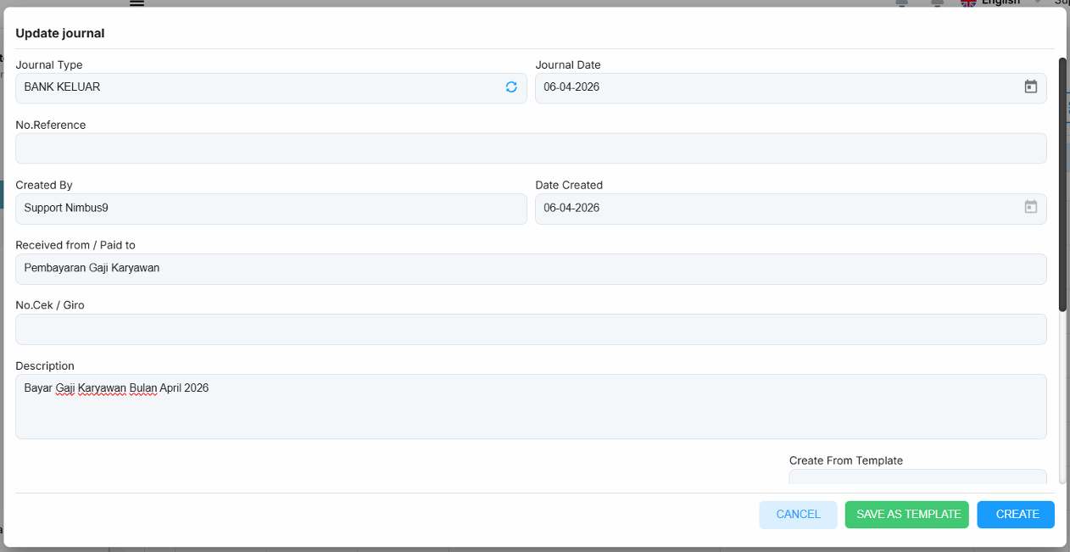Click the green SAVE AS TEMPLATE button
Viewport: 1070px width, 552px height.
(x=907, y=515)
